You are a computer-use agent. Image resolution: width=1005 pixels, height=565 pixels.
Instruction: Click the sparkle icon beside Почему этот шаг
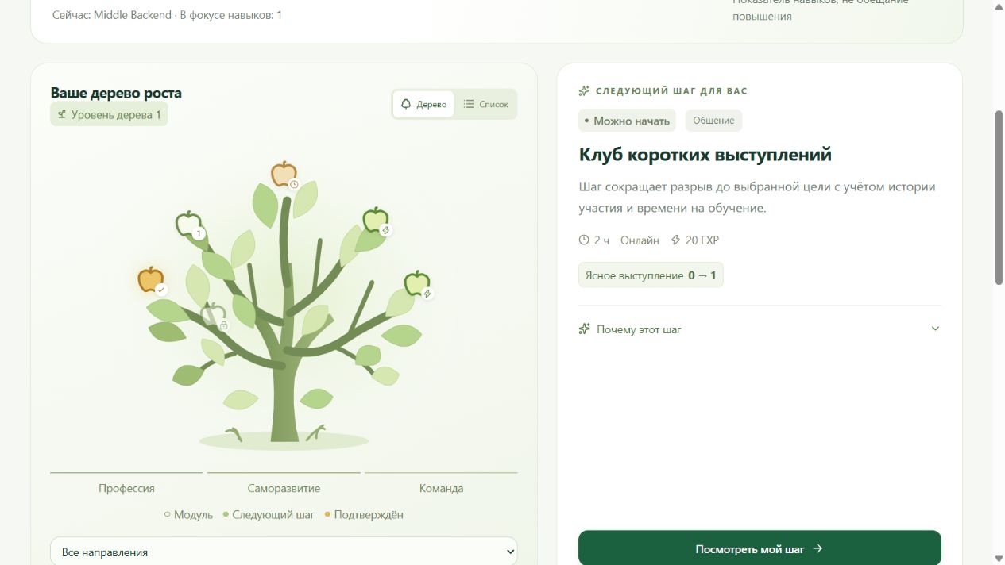pos(585,329)
